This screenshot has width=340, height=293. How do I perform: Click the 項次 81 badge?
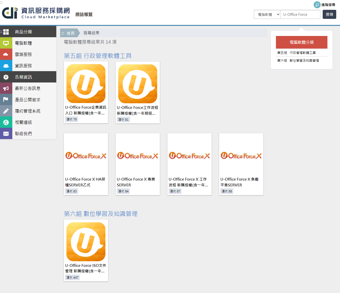coord(123,119)
